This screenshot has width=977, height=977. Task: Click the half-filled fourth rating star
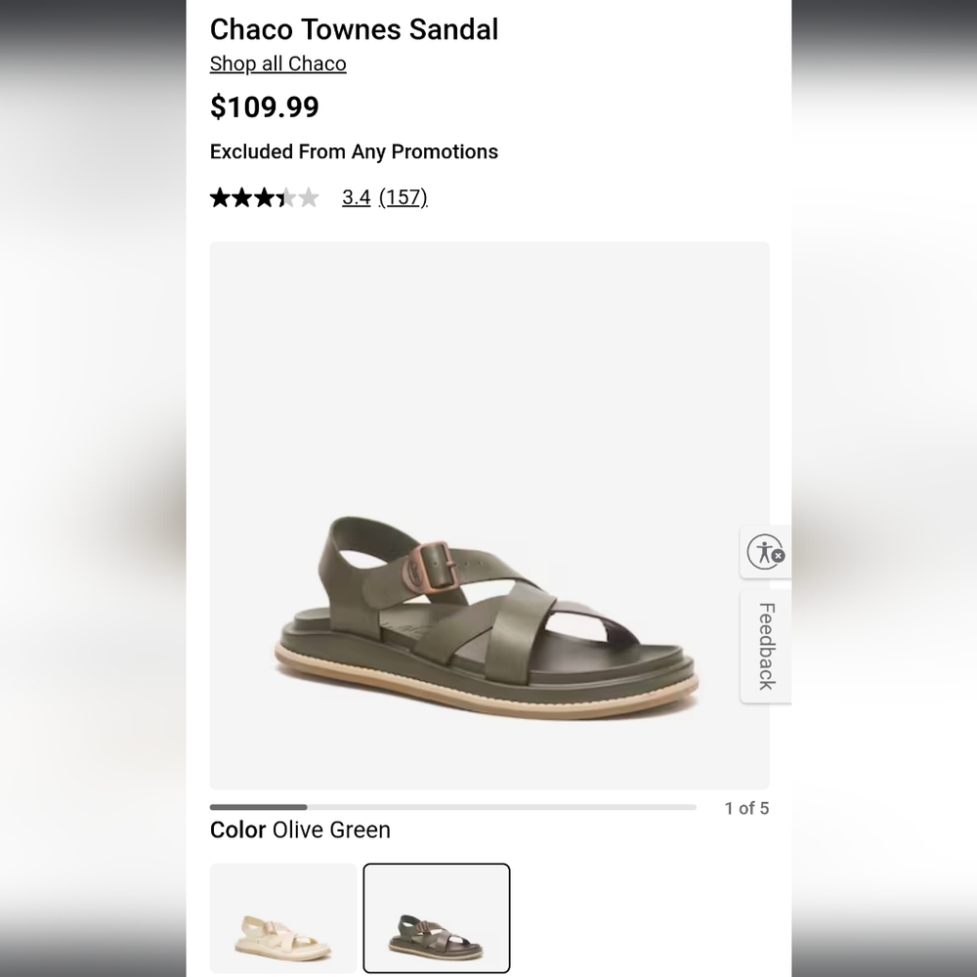click(x=288, y=197)
